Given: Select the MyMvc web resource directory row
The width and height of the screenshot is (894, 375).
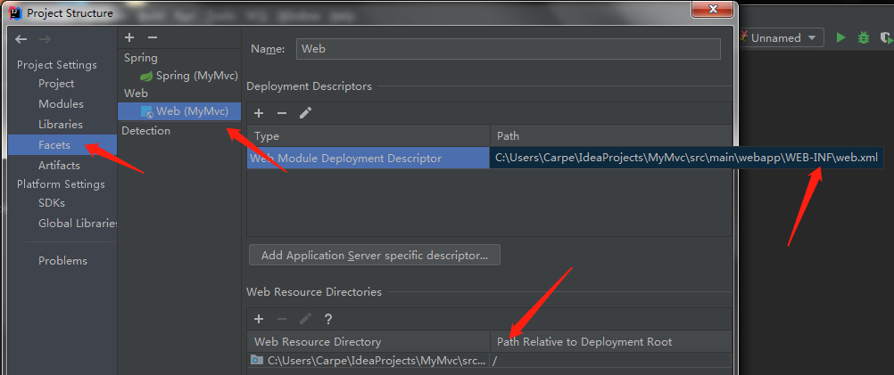Looking at the screenshot, I should pos(368,360).
